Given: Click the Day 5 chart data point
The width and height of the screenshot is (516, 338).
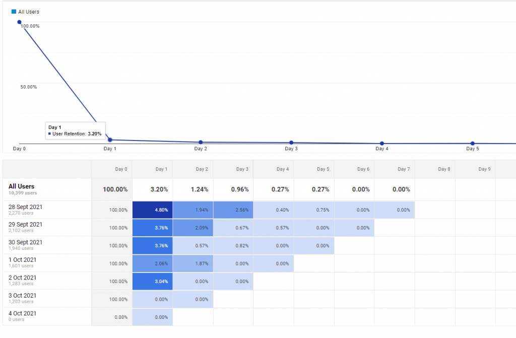Looking at the screenshot, I should coord(473,144).
